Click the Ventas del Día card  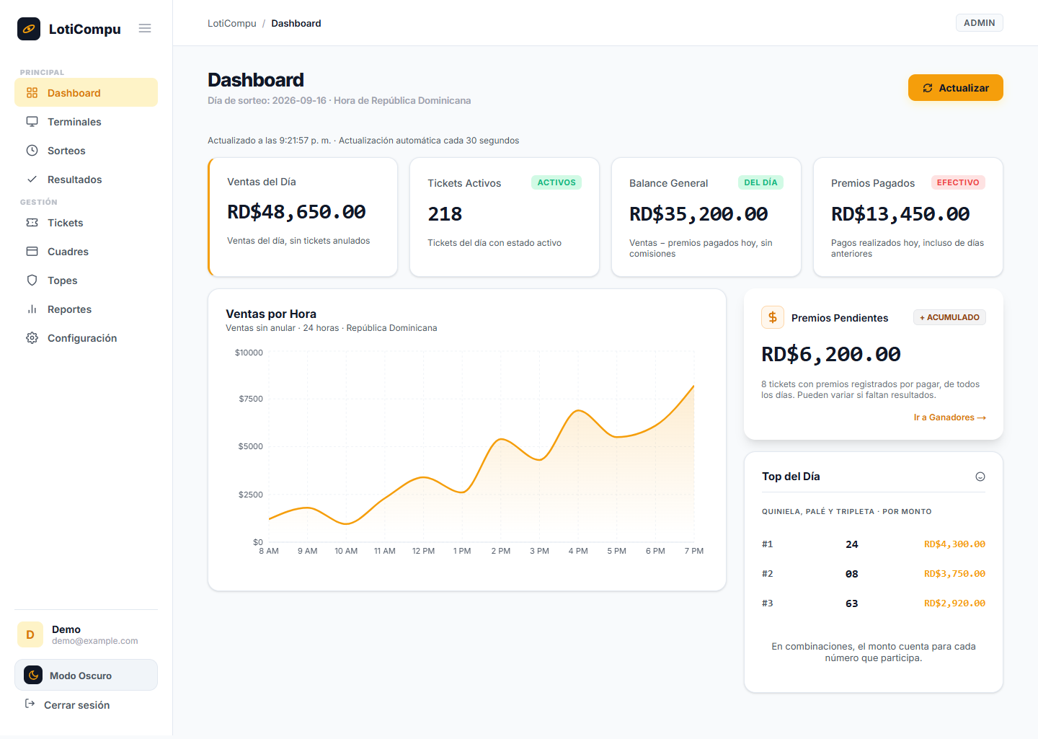click(303, 217)
